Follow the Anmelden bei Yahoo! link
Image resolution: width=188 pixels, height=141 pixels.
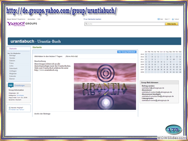point(16,109)
